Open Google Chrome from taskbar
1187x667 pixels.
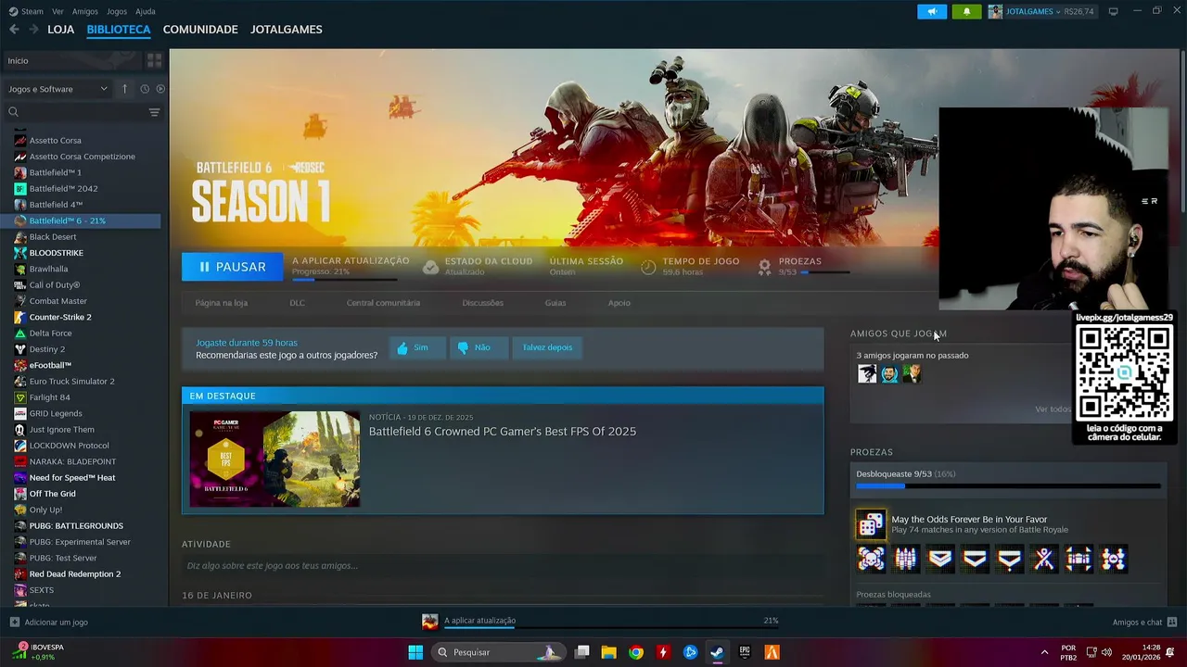636,652
